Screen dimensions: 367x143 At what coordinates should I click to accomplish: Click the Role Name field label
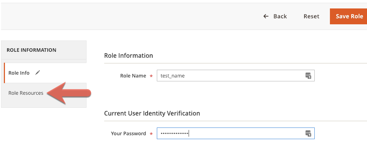pyautogui.click(x=133, y=76)
